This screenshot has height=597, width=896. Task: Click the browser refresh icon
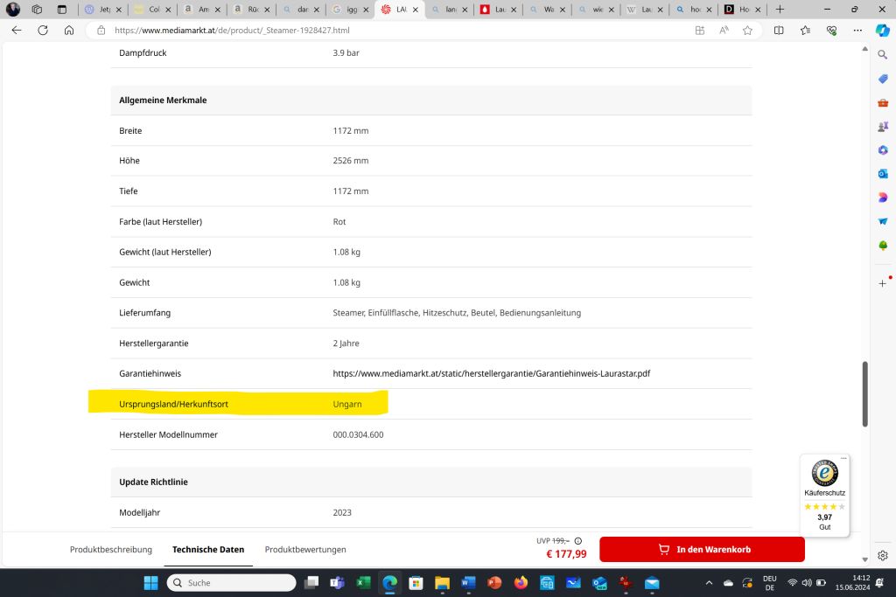(x=43, y=30)
